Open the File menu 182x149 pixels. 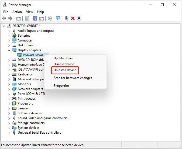(6, 12)
